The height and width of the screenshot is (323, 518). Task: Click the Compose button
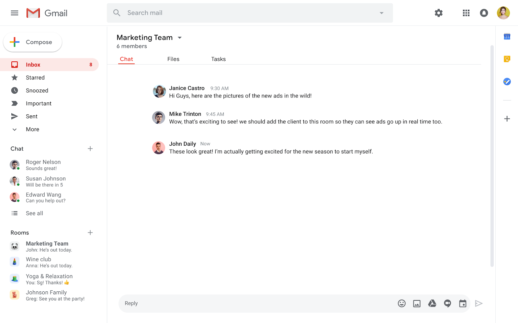33,42
